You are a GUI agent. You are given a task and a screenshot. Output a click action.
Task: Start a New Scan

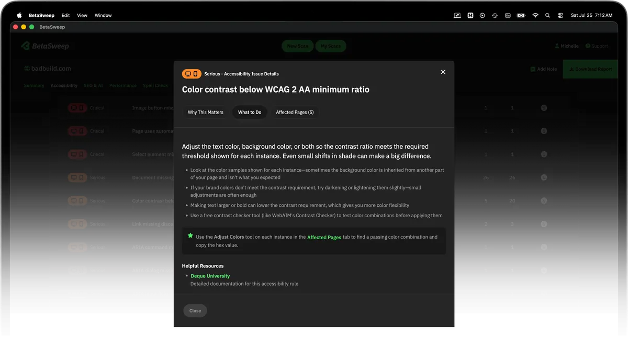point(297,46)
